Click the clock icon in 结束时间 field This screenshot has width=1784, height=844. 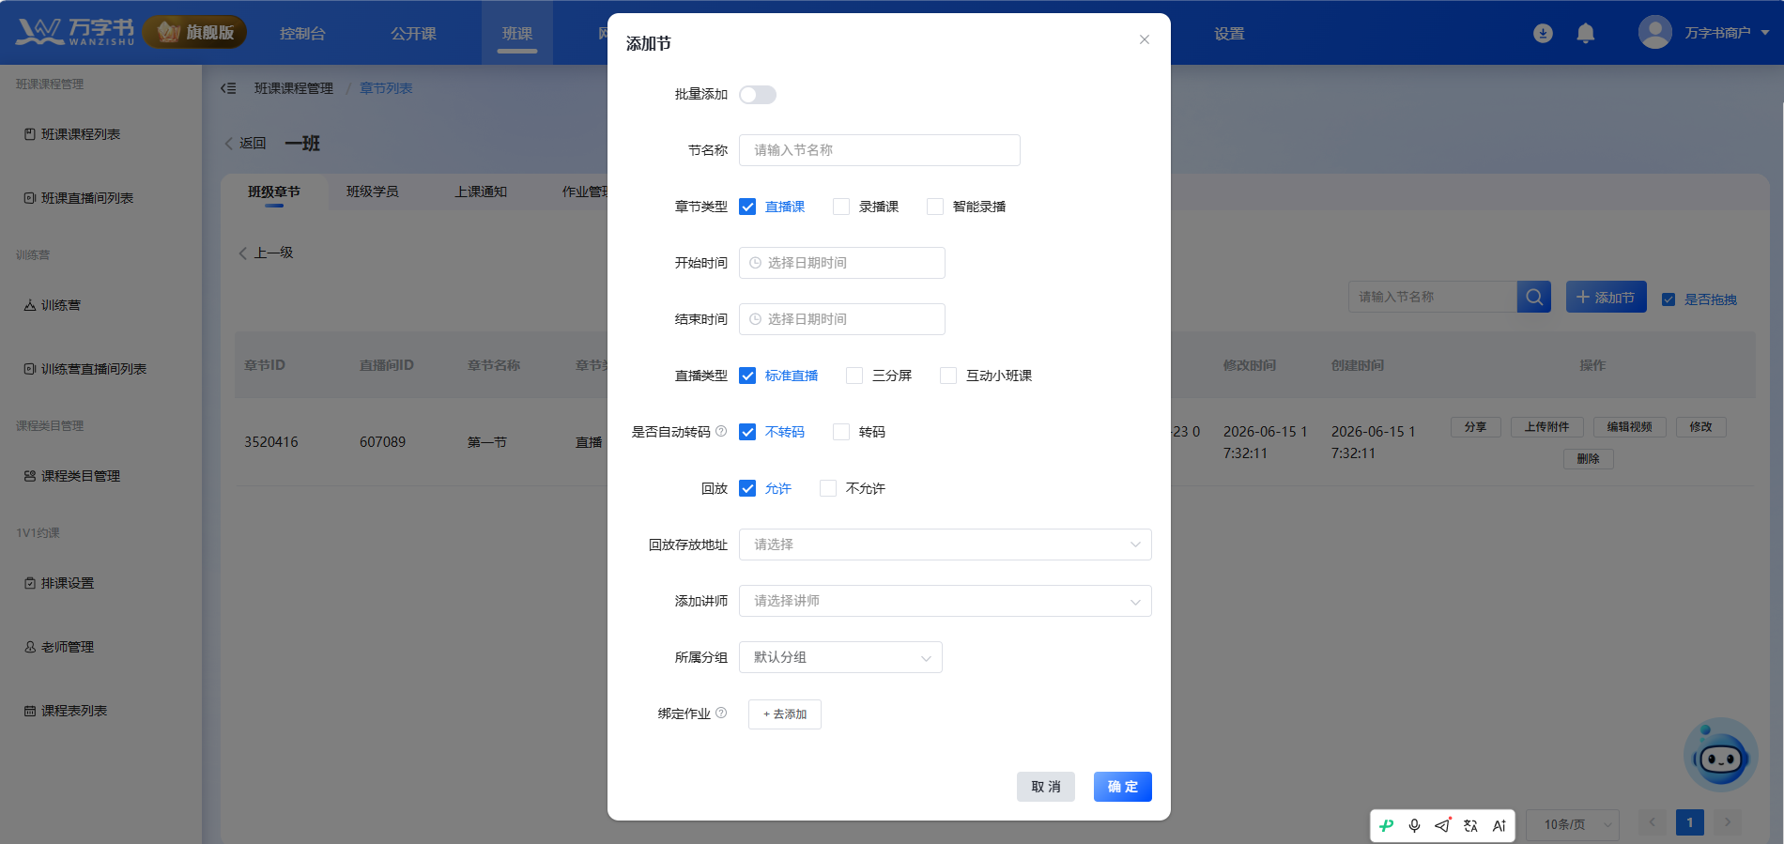pyautogui.click(x=755, y=319)
